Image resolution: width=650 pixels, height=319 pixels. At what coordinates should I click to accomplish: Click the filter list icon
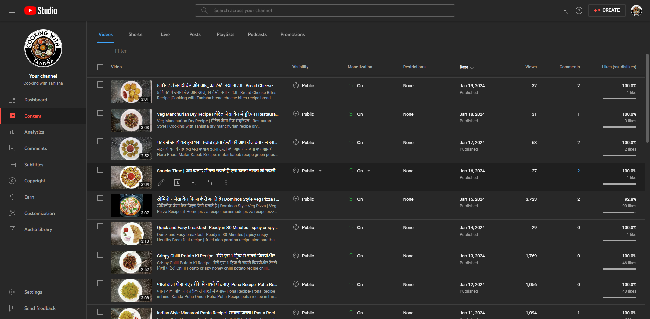click(x=100, y=51)
